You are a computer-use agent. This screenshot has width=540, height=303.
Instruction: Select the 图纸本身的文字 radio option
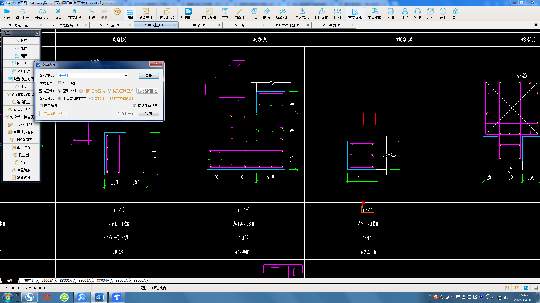pyautogui.click(x=59, y=98)
